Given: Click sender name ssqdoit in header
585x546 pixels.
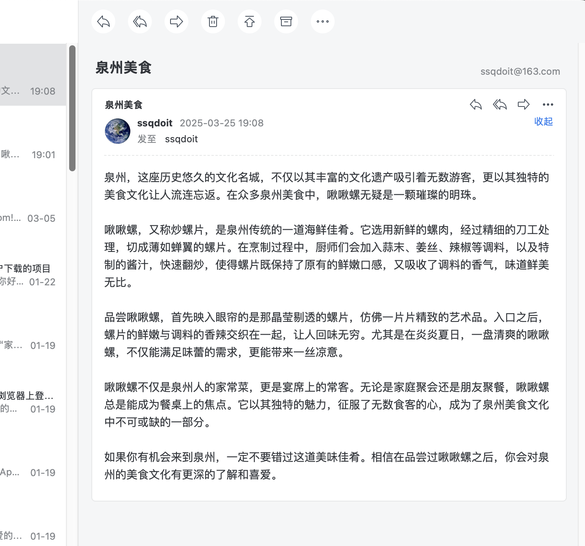Looking at the screenshot, I should coord(155,123).
